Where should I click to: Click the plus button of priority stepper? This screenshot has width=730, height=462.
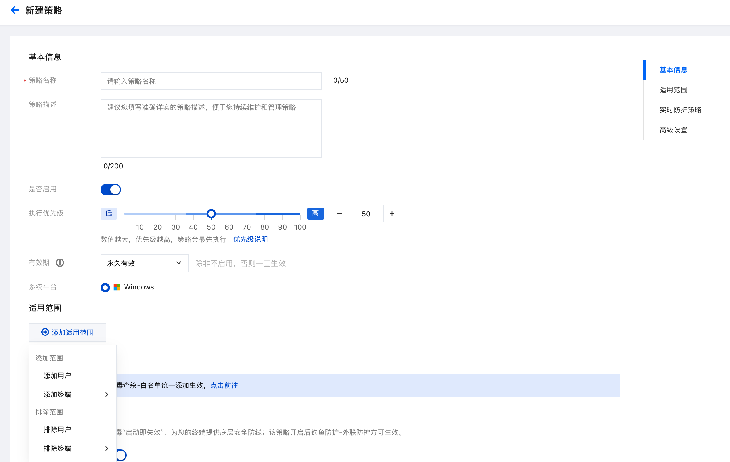coord(392,214)
